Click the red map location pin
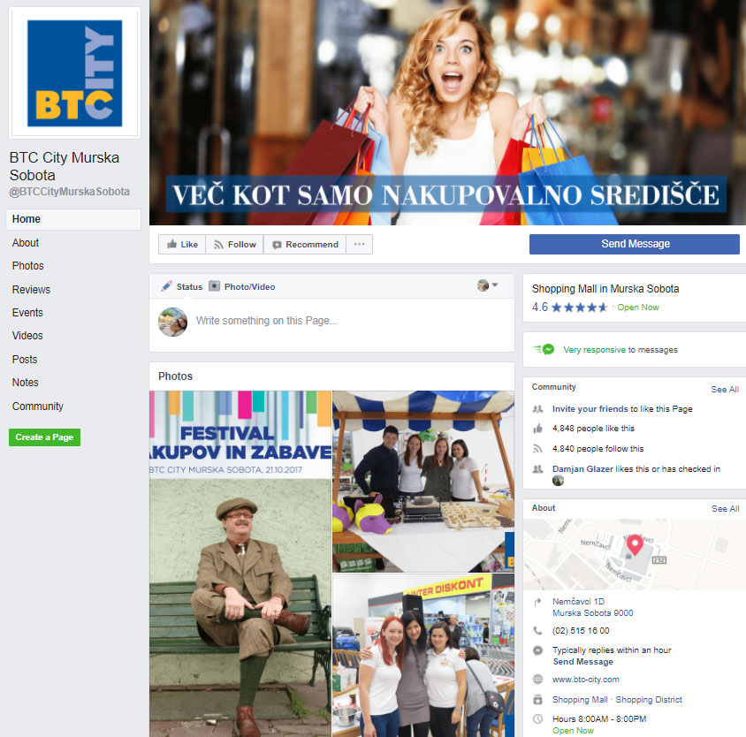The image size is (746, 737). pyautogui.click(x=633, y=544)
